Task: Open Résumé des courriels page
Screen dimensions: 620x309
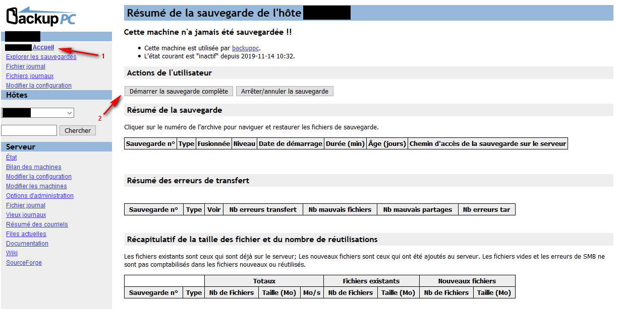Action: 37,224
